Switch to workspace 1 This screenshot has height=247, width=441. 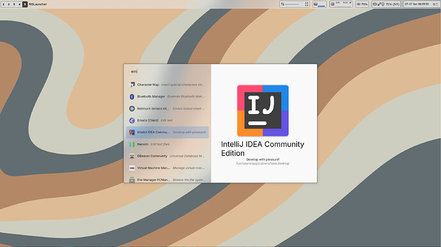coord(4,4)
